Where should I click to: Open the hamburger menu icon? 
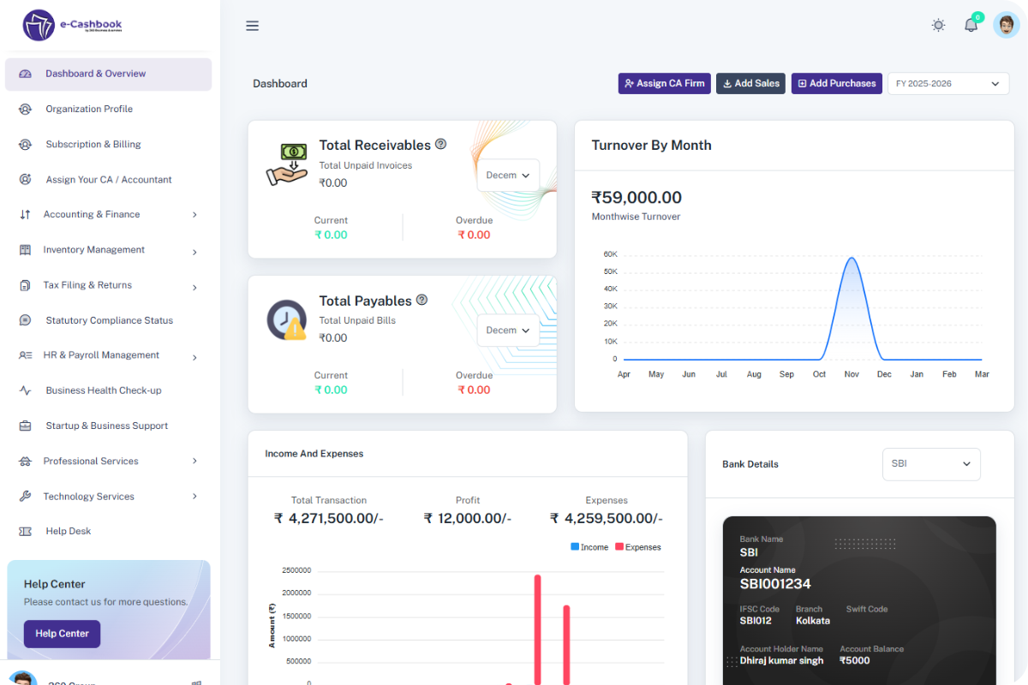252,26
